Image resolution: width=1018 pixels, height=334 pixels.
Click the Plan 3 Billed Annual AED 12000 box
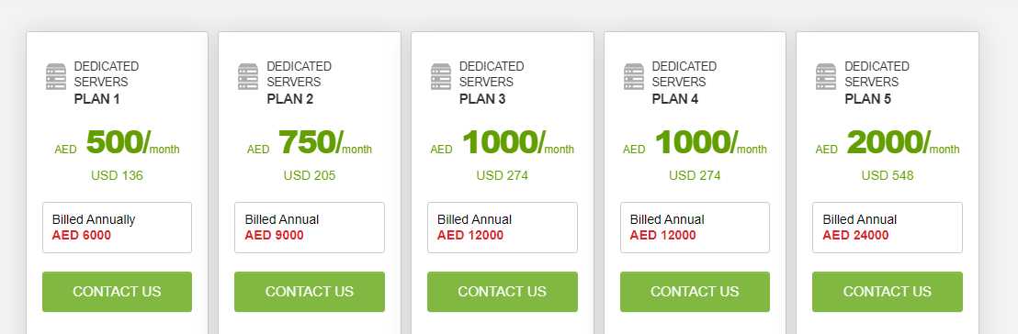pos(503,228)
